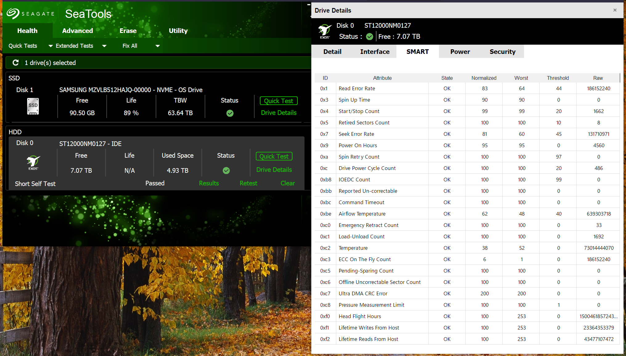626x356 pixels.
Task: Click the Threshold column header
Action: tap(558, 78)
